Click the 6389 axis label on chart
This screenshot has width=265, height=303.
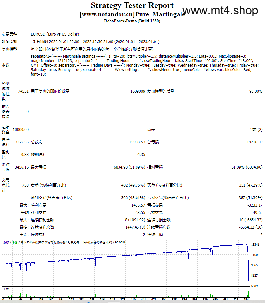click(254, 286)
